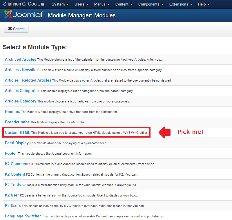
Task: Click description 'This Module displays the Breadcrumbs'
Action: tap(57, 122)
